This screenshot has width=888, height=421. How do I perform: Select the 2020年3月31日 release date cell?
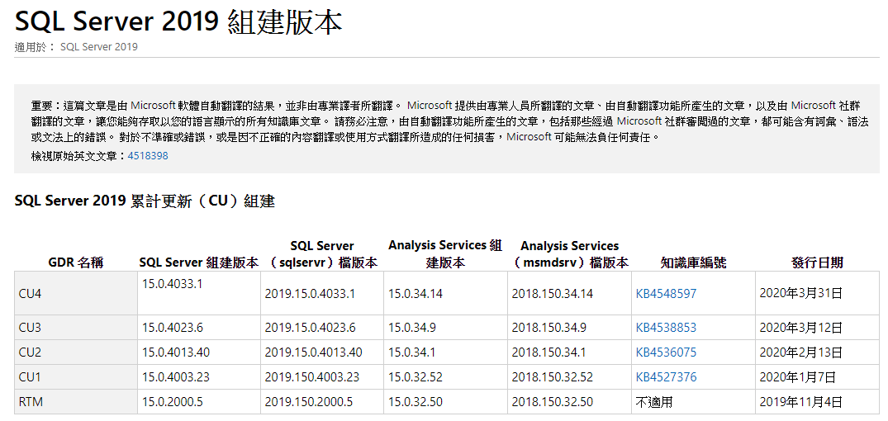click(801, 294)
